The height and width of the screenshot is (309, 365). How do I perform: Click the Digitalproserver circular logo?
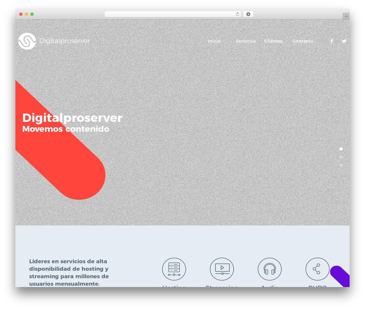tap(27, 41)
